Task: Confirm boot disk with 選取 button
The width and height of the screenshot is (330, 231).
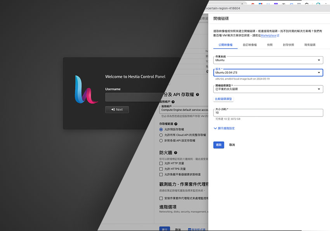Action: pos(219,145)
